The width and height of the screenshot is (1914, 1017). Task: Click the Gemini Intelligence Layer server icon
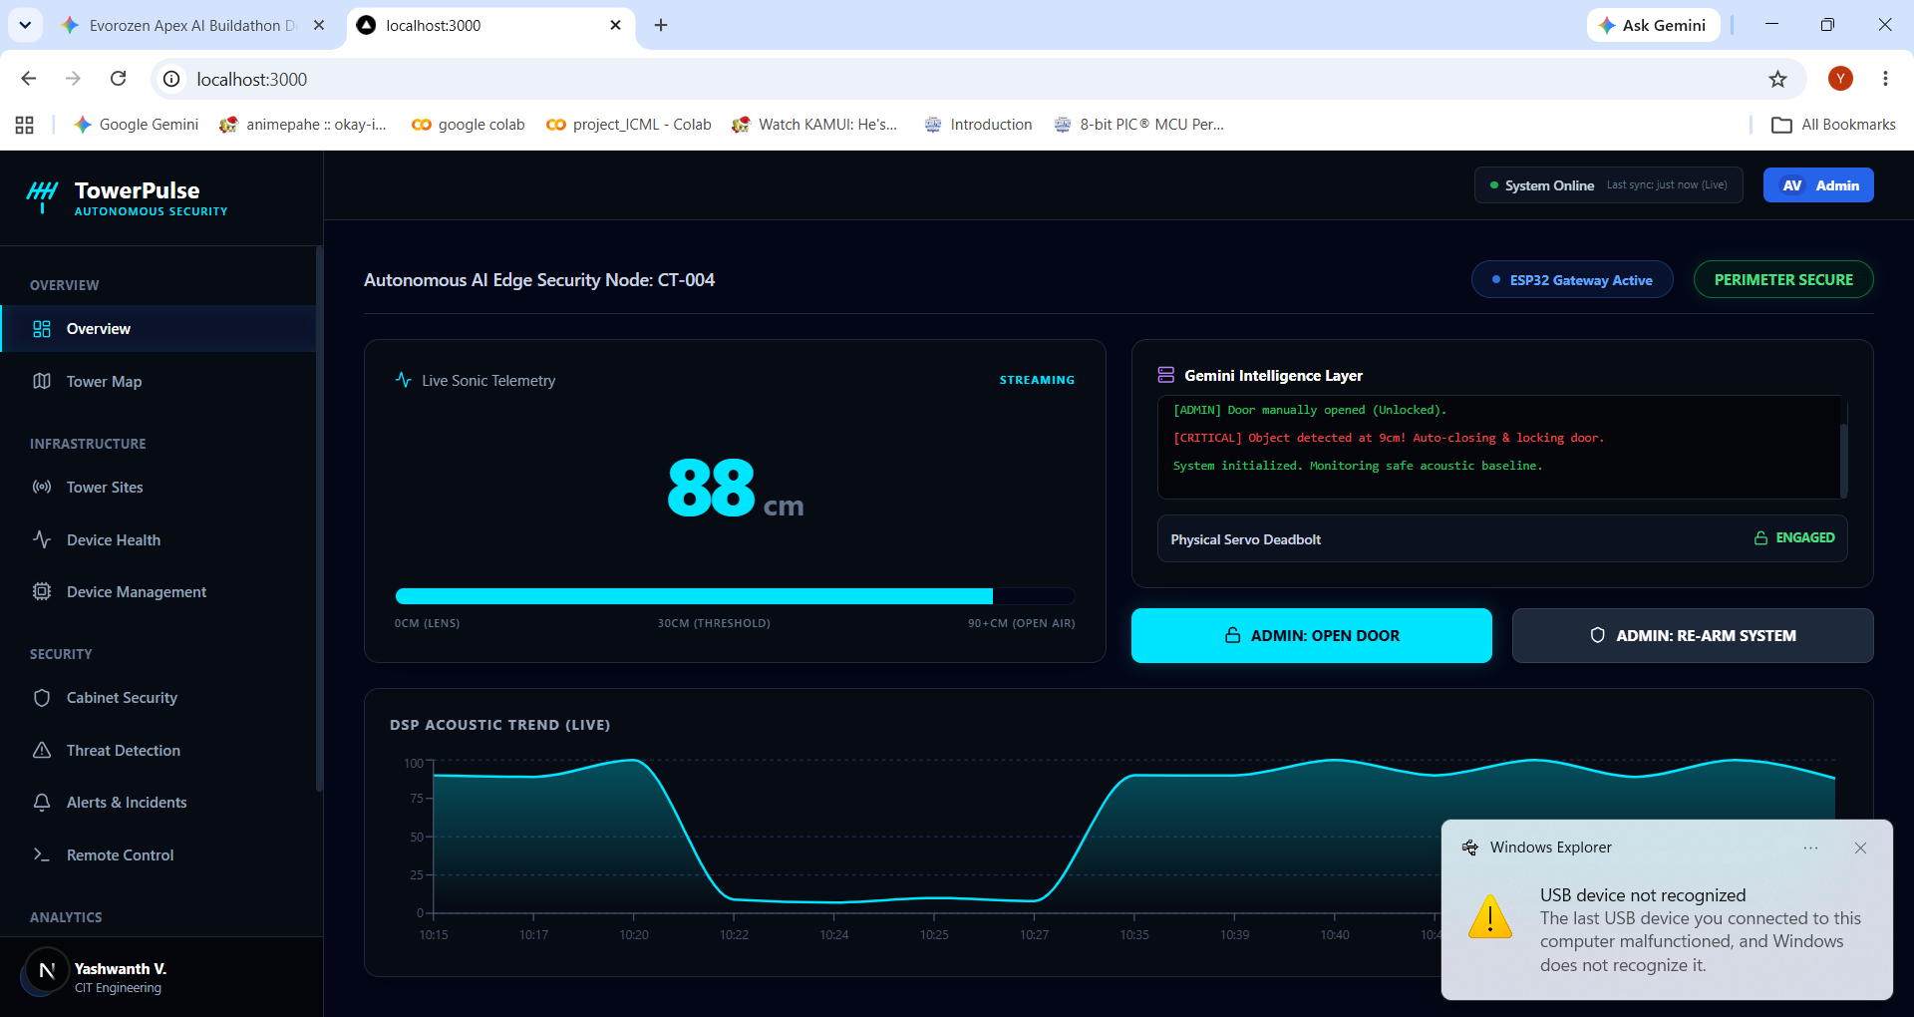point(1166,375)
